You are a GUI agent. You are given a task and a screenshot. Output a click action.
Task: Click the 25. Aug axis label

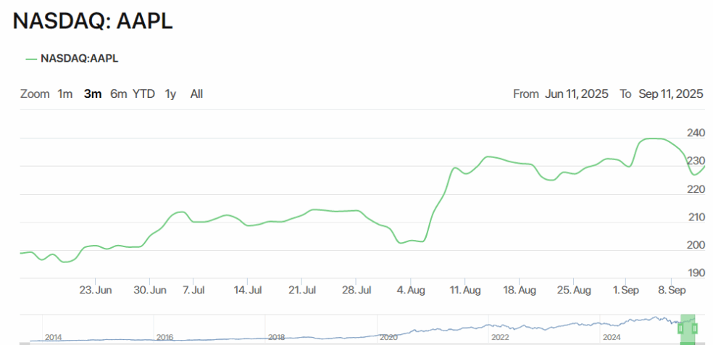[573, 290]
